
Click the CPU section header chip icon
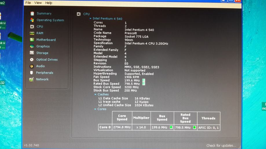coord(78,14)
